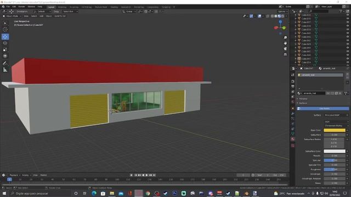Switch perspective/orthographic with the grid icon
The width and height of the screenshot is (351, 197).
(285, 54)
